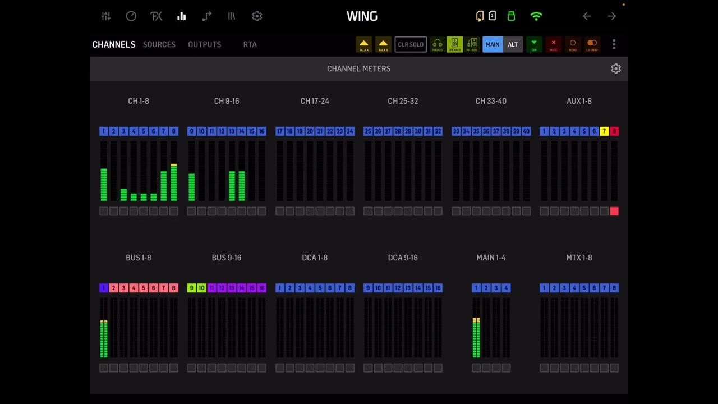Screen dimensions: 718x404
Task: Select purple BUS 1 label
Action: (103, 288)
